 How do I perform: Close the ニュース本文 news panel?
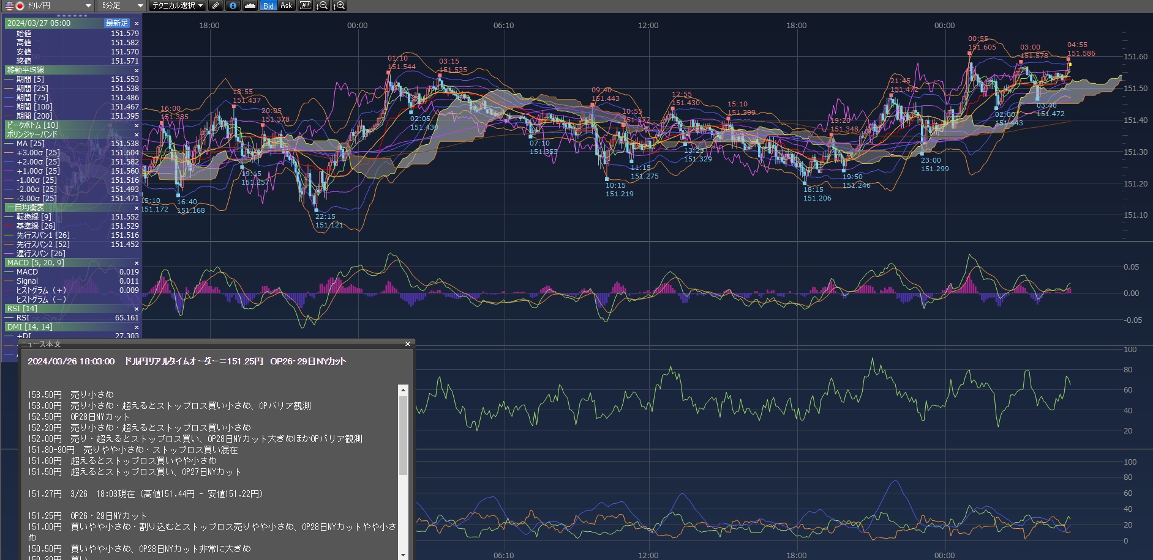coord(408,344)
